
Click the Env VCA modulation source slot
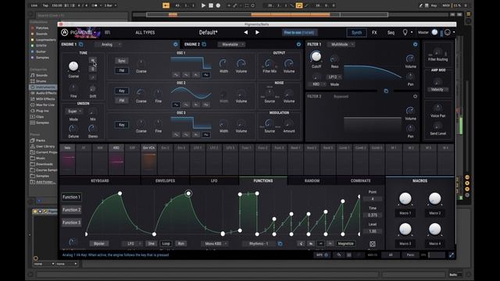[x=149, y=159]
